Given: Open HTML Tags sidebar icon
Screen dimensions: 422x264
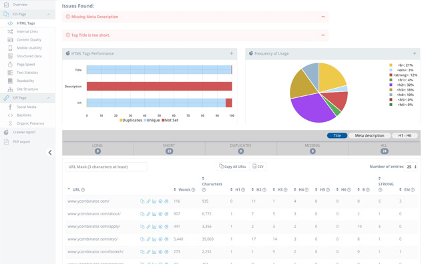Looking at the screenshot, I should (10, 23).
